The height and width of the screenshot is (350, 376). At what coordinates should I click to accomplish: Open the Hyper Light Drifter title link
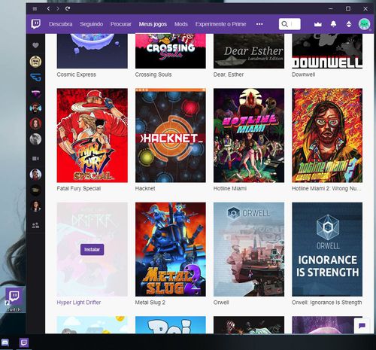[x=79, y=303]
